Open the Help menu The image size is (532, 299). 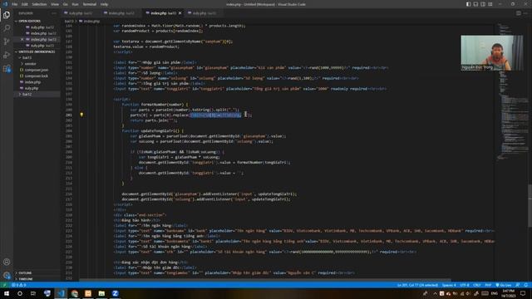pyautogui.click(x=104, y=4)
